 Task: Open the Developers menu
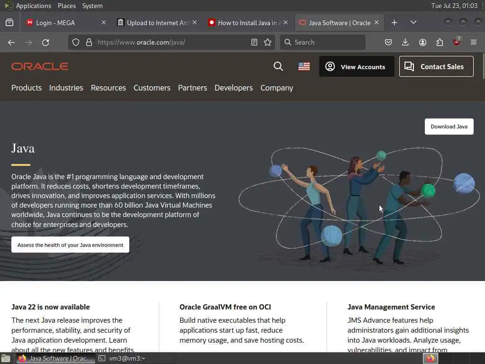pos(234,88)
